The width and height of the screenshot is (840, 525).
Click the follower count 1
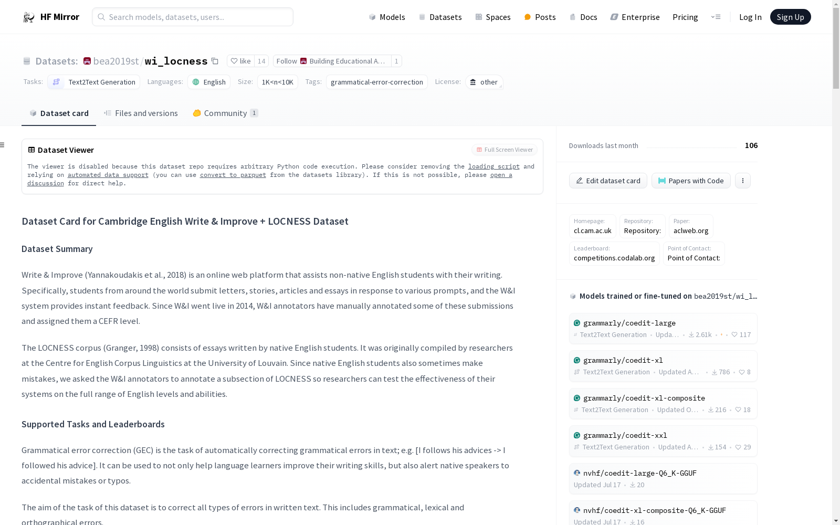[x=396, y=61]
